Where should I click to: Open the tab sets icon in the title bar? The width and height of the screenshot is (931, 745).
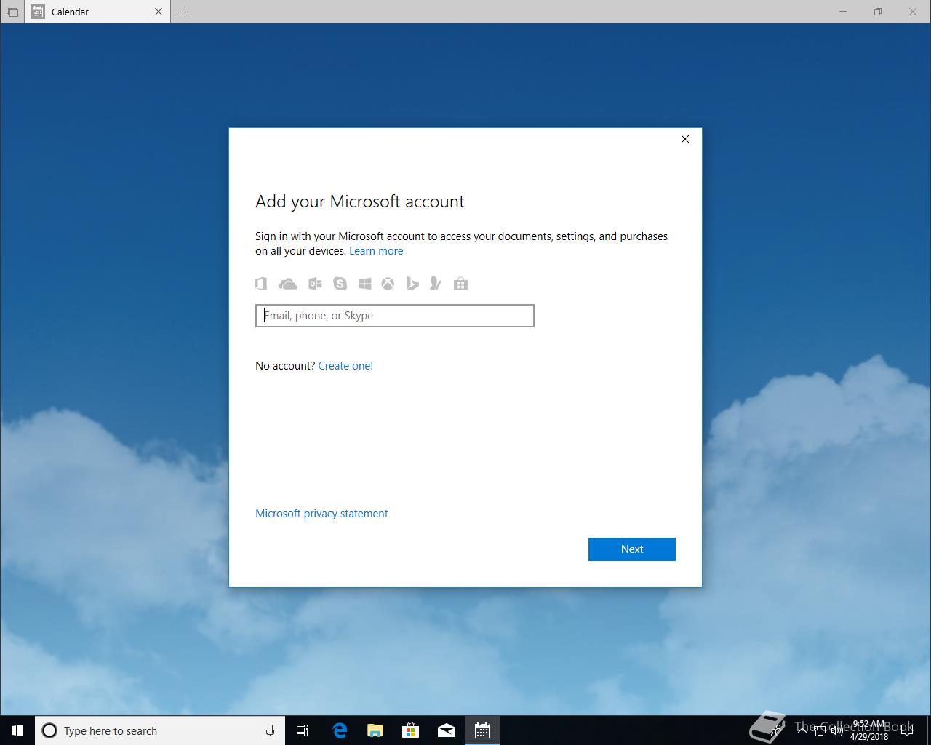coord(12,12)
